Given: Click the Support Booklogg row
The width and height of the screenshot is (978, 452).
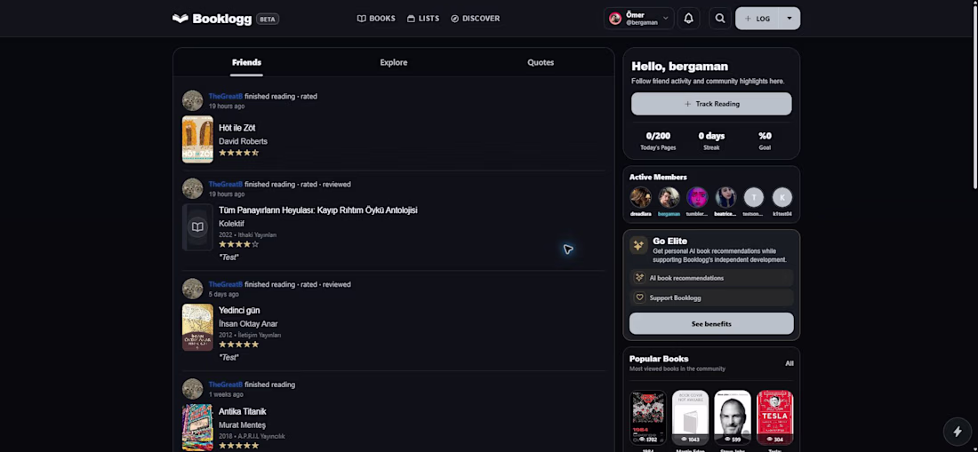Looking at the screenshot, I should [711, 297].
